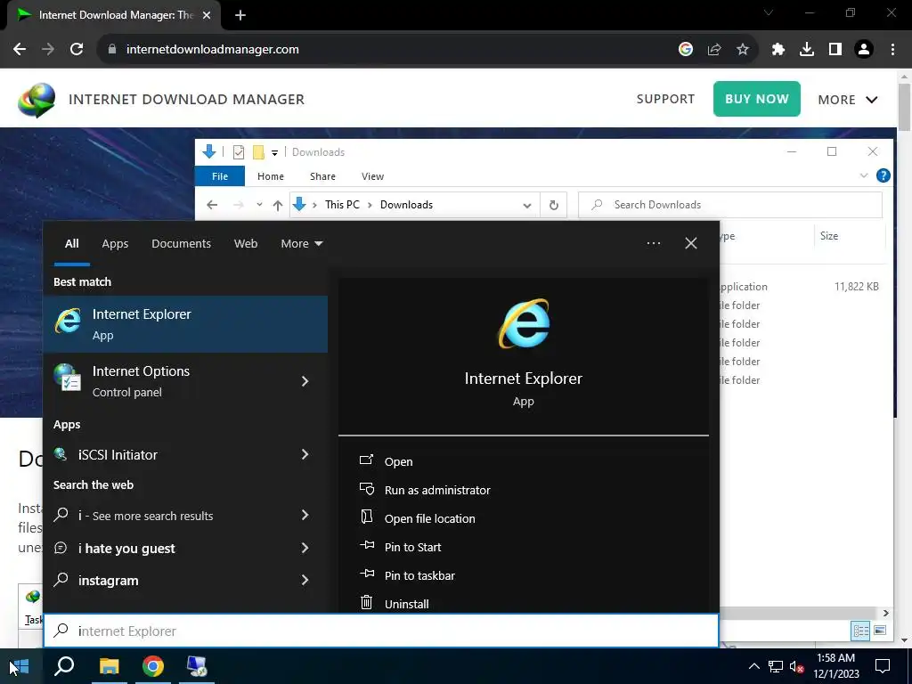Switch Explorer to large icons view
Image resolution: width=912 pixels, height=684 pixels.
880,631
